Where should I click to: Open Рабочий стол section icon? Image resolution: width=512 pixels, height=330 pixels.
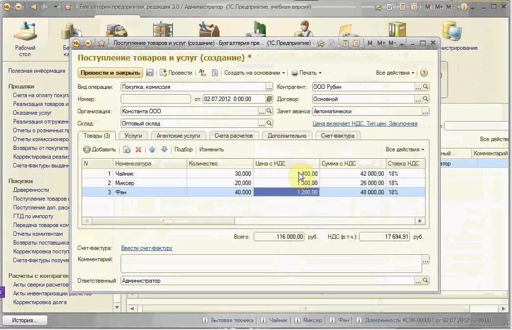coord(25,39)
